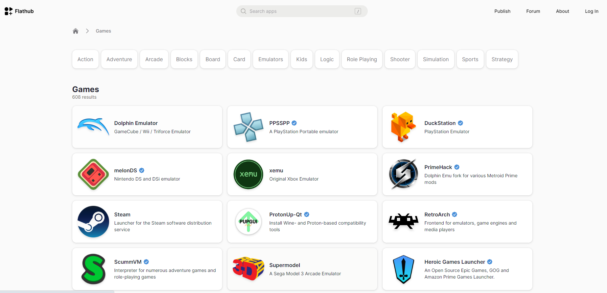Filter by Kids category
Viewport: 607px width, 293px height.
[302, 59]
